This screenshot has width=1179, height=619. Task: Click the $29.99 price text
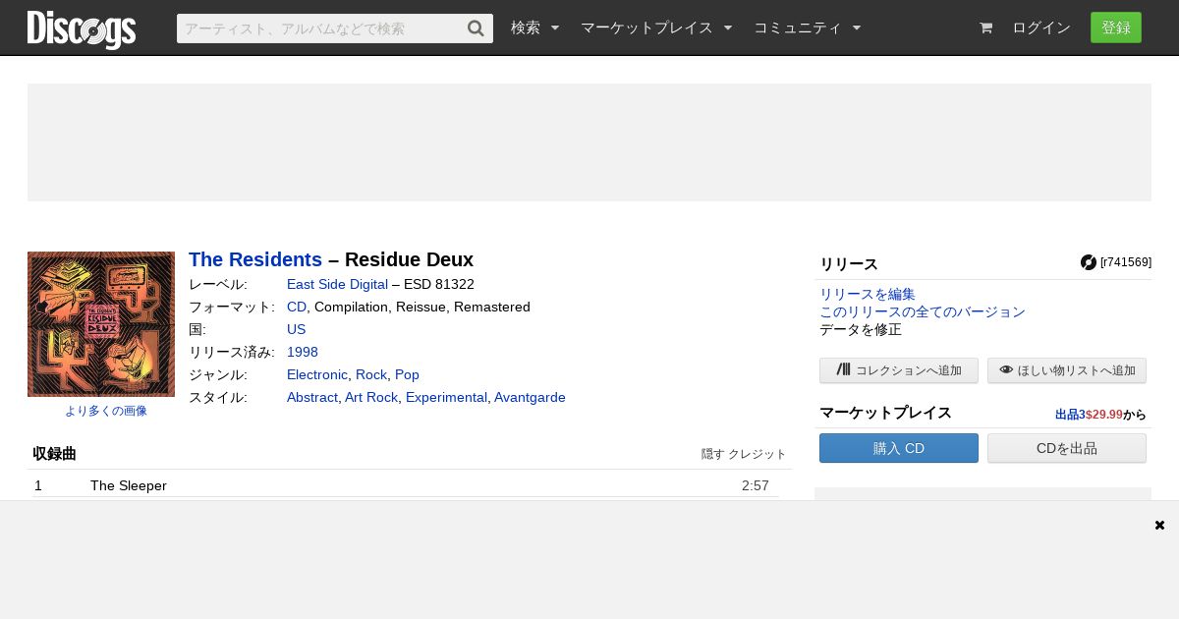pyautogui.click(x=1104, y=415)
